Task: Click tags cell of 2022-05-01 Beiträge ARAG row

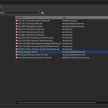Action: tap(73, 23)
